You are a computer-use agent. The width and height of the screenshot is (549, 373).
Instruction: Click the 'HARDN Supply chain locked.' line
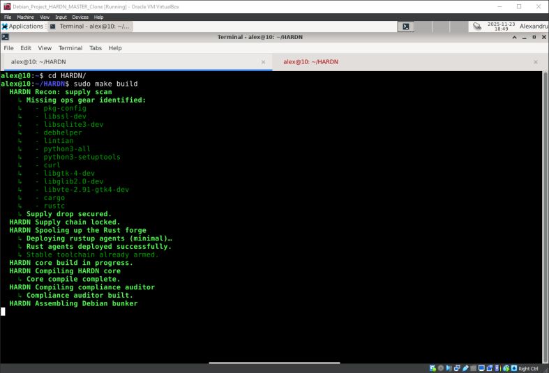point(65,222)
